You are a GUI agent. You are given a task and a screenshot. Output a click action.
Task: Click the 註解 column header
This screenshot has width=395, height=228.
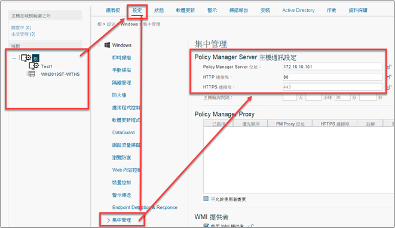pos(370,124)
